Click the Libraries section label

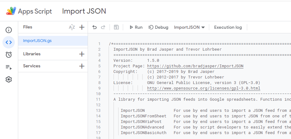click(x=32, y=54)
